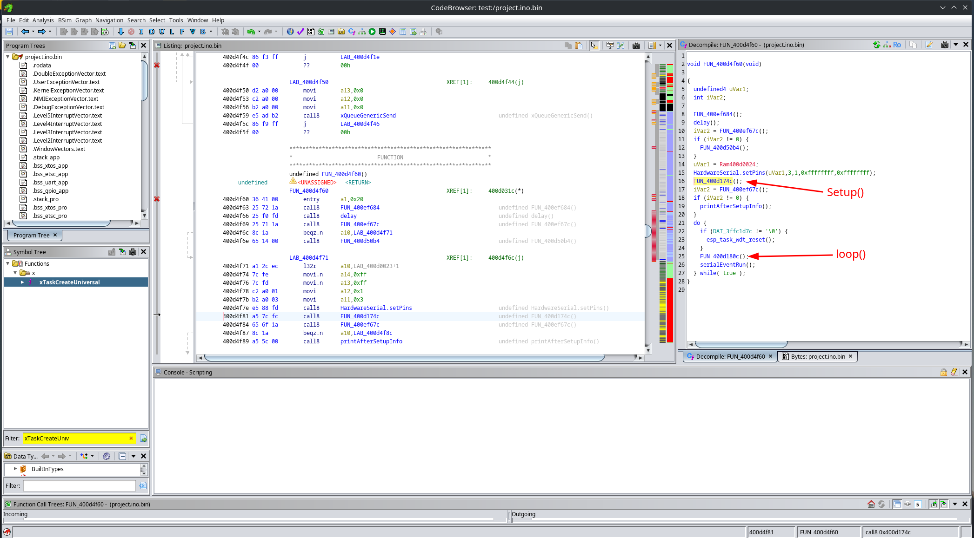Expand BuiltInTypes in Data Type Manager

tap(15, 469)
